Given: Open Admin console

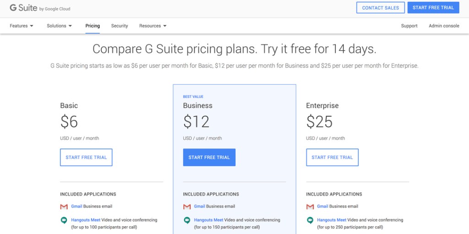Looking at the screenshot, I should click(444, 26).
